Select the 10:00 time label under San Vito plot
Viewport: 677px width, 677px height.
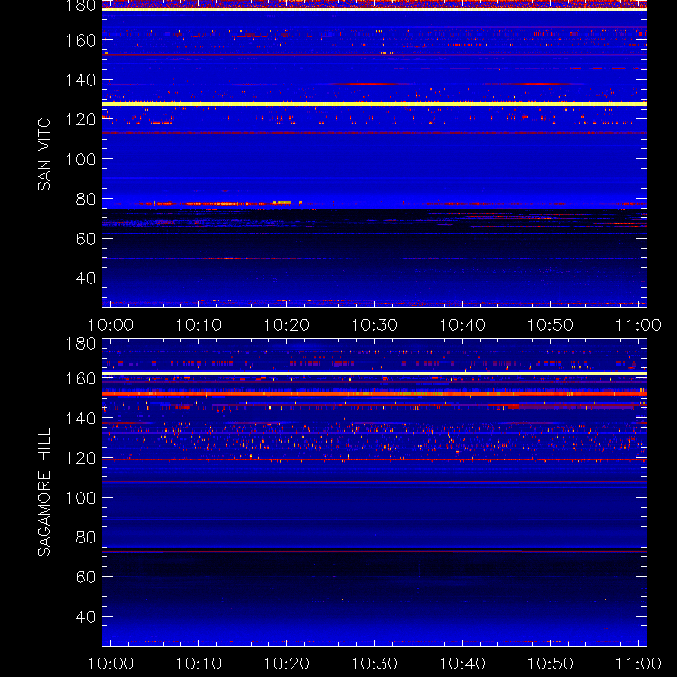point(111,325)
